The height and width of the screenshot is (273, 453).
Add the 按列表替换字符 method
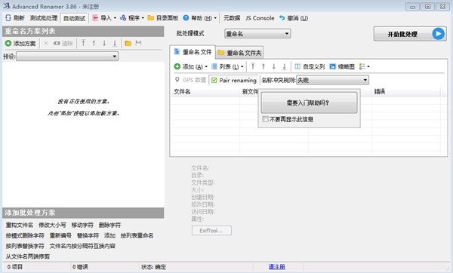[25, 246]
